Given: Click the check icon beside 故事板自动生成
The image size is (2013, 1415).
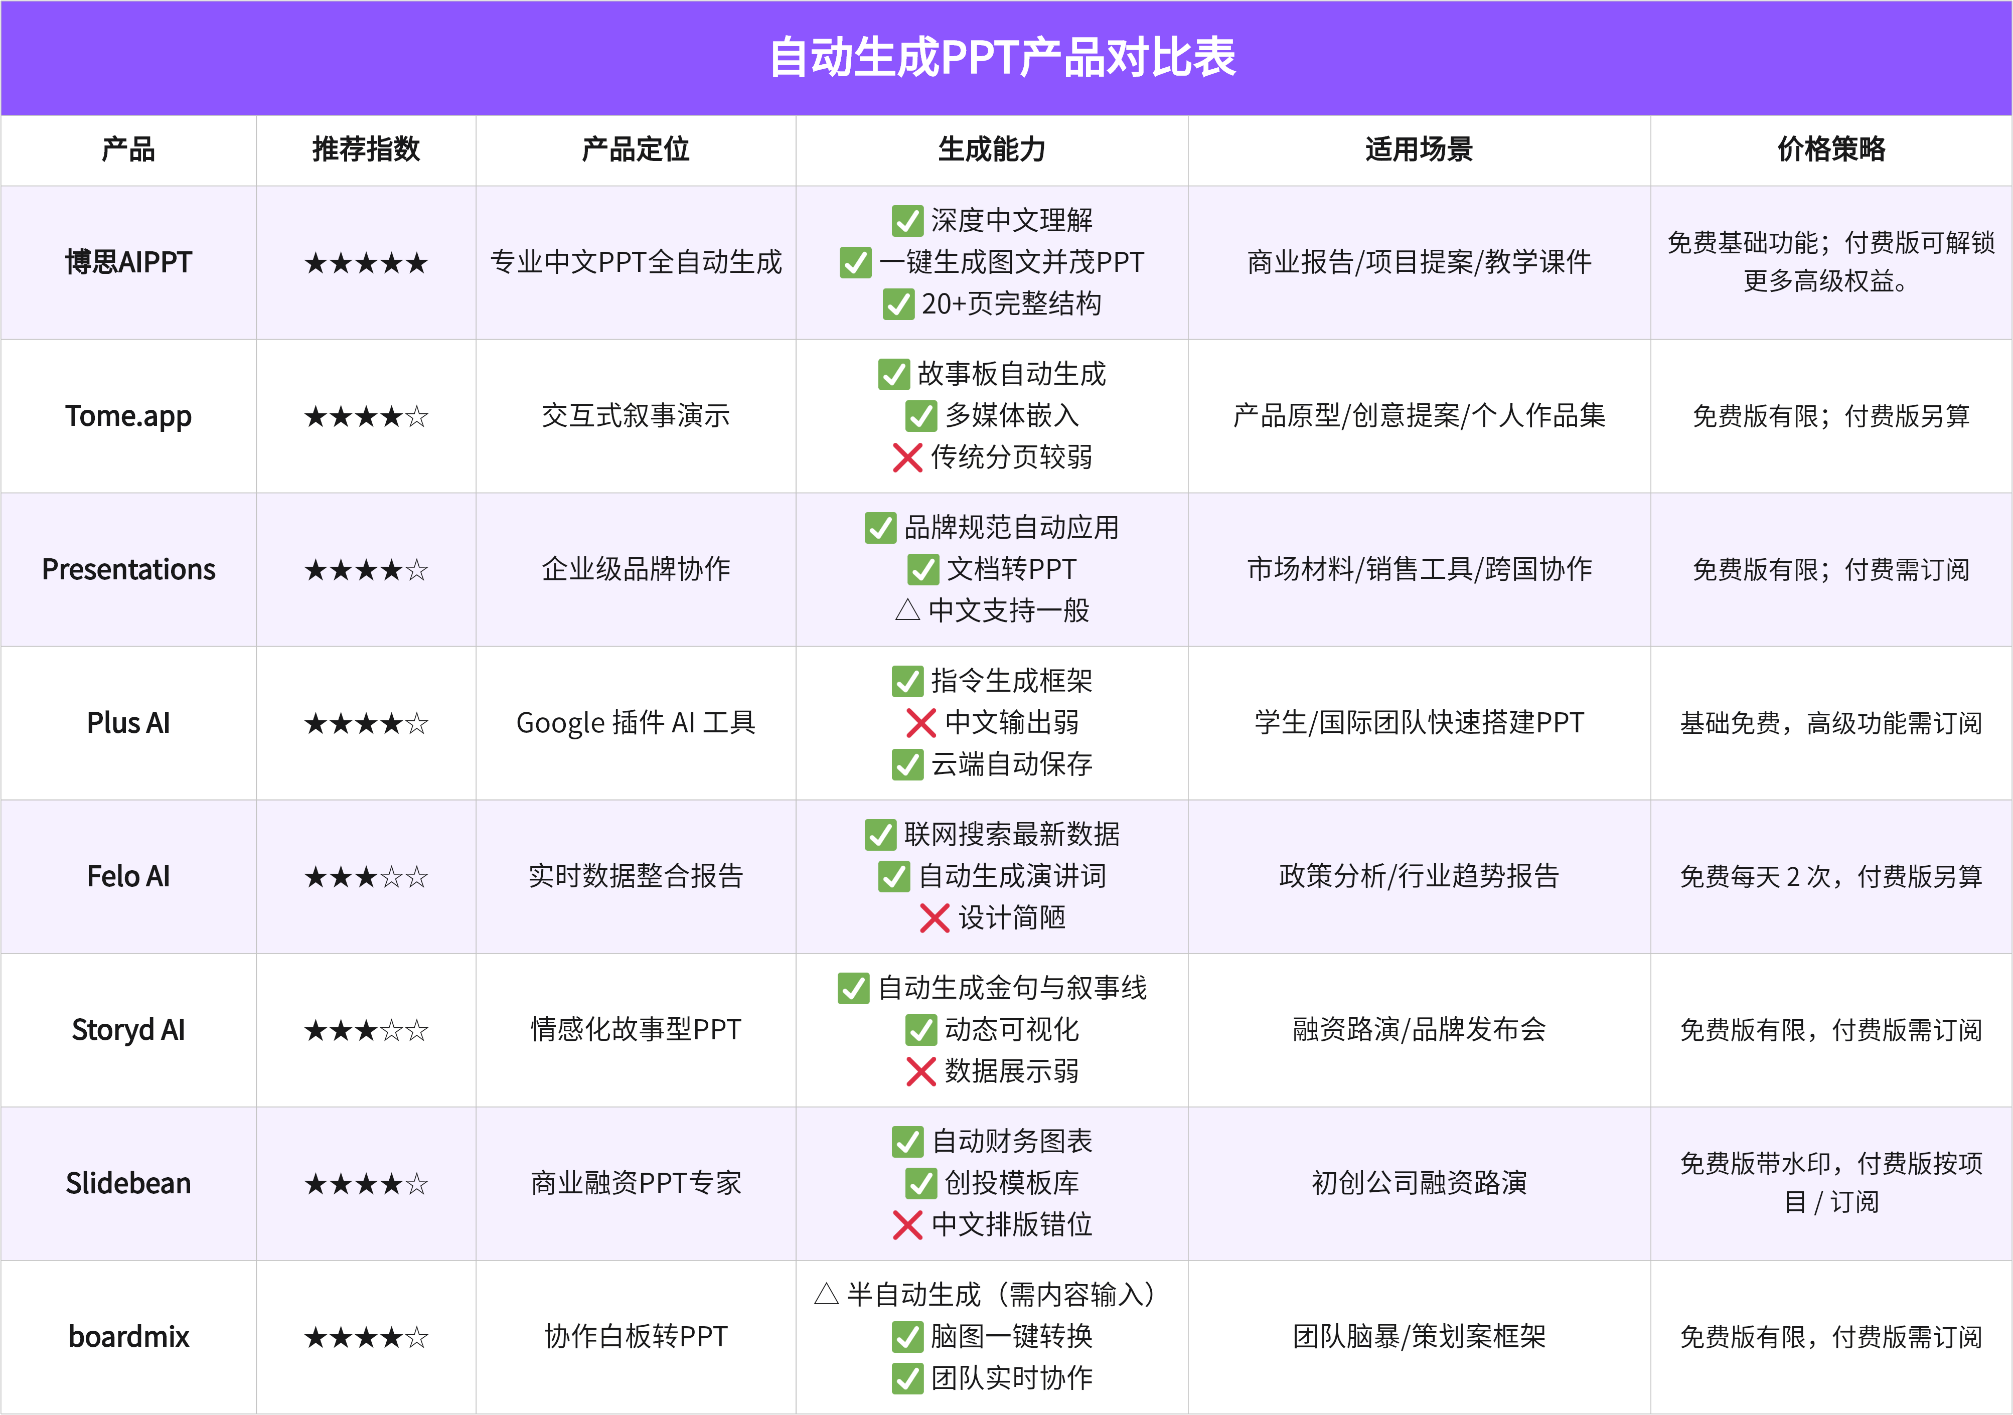Looking at the screenshot, I should click(x=894, y=374).
